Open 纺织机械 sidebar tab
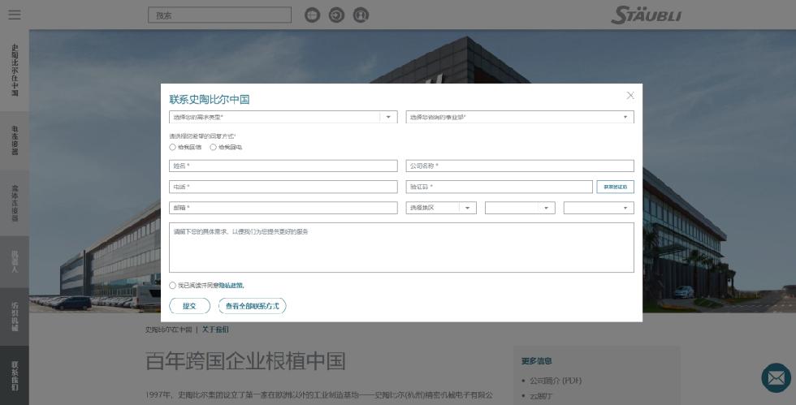This screenshot has width=796, height=405. (x=15, y=317)
